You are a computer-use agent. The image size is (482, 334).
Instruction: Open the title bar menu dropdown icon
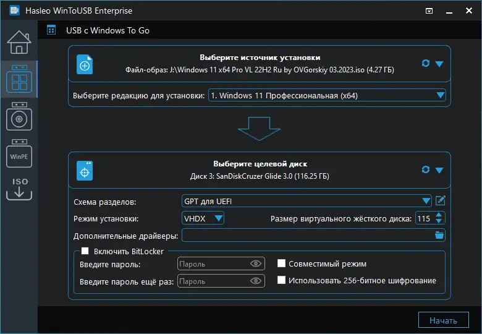point(429,11)
